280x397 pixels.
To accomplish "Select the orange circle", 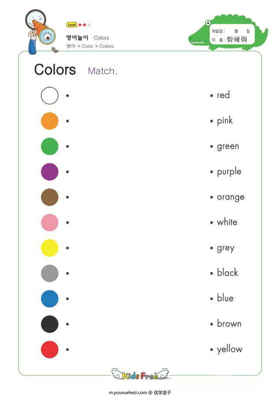I will click(50, 121).
